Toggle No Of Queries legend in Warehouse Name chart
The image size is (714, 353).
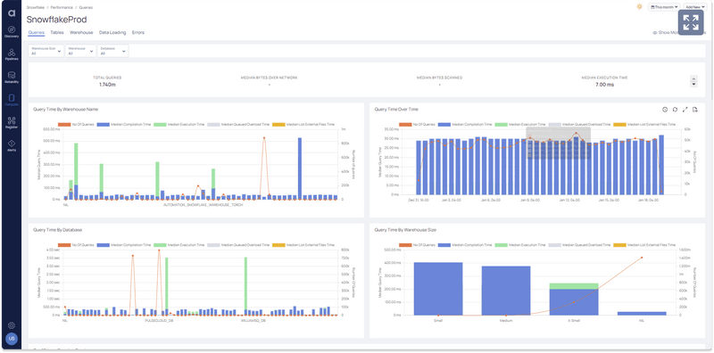[75, 124]
